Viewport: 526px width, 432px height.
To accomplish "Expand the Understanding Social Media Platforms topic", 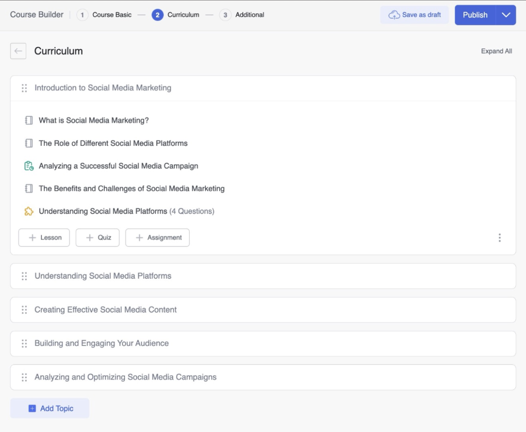I will 103,276.
